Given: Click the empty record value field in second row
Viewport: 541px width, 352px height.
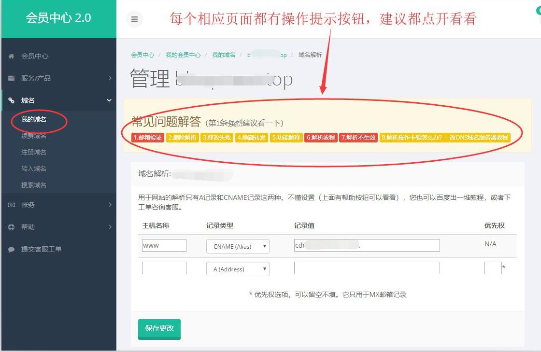Looking at the screenshot, I should pos(367,268).
